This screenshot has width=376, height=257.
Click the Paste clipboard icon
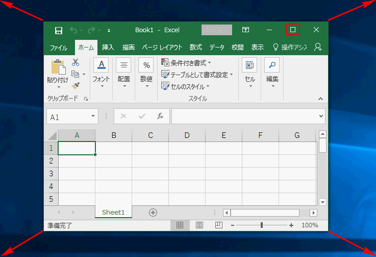tap(58, 67)
